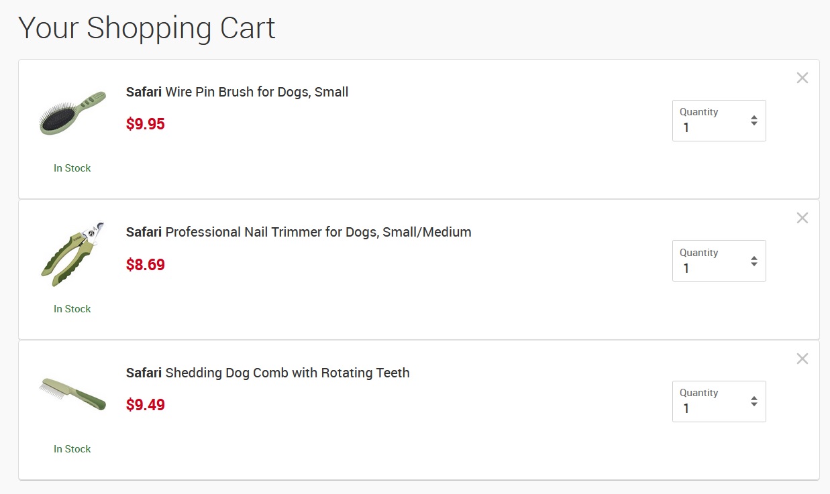Click the Your Shopping Cart heading

147,28
